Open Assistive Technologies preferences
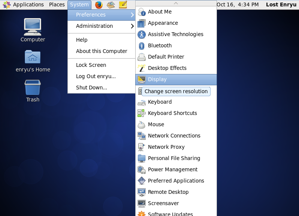 point(176,34)
